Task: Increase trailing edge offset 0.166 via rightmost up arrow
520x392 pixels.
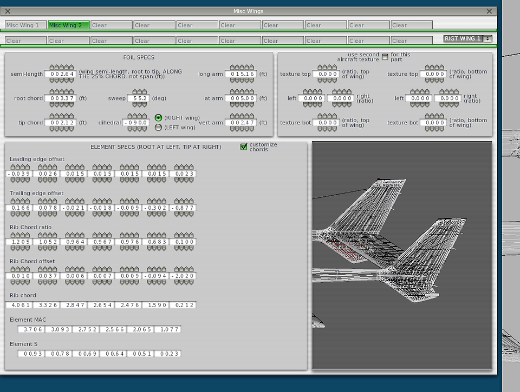Action: click(27, 201)
